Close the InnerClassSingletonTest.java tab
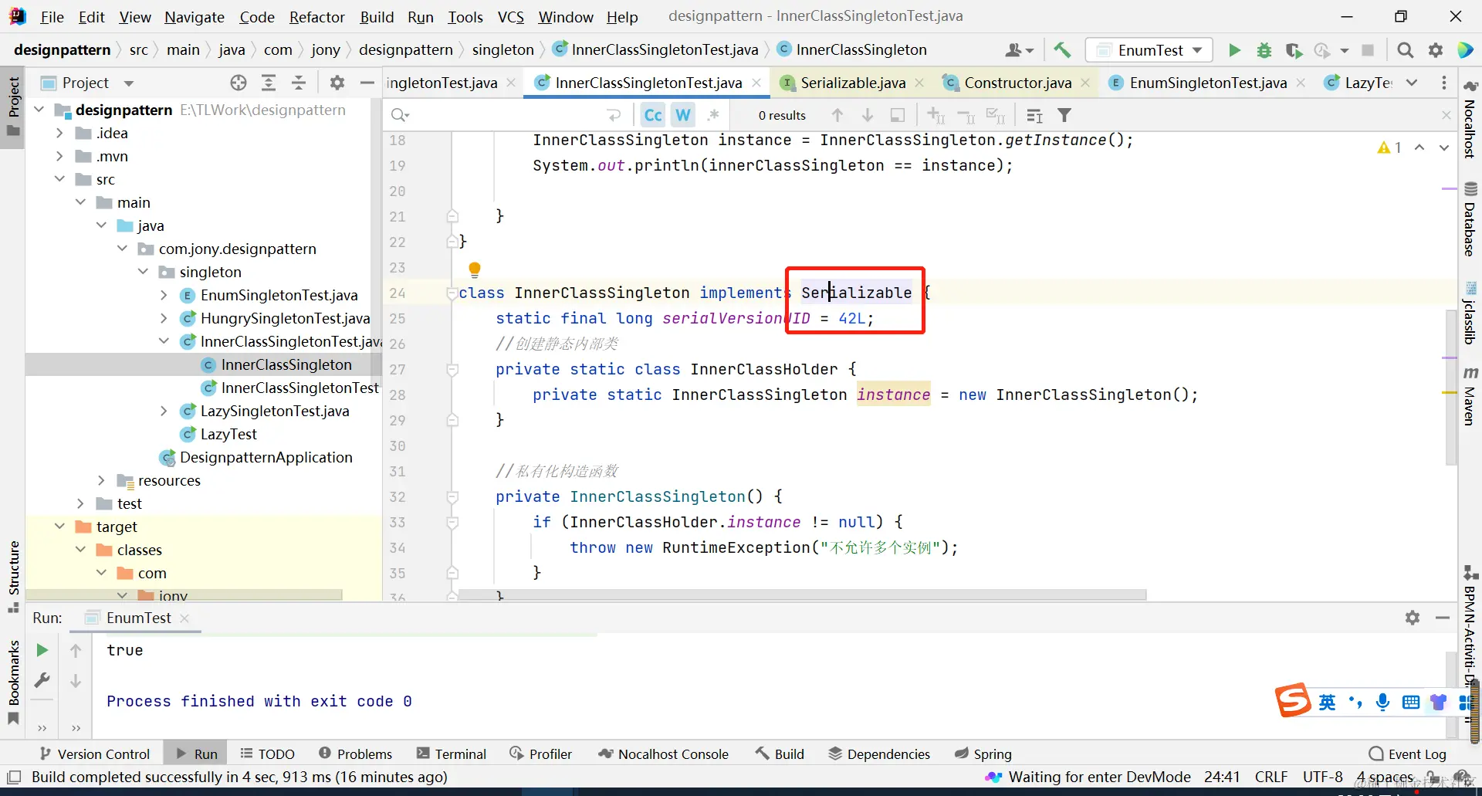 pos(756,83)
